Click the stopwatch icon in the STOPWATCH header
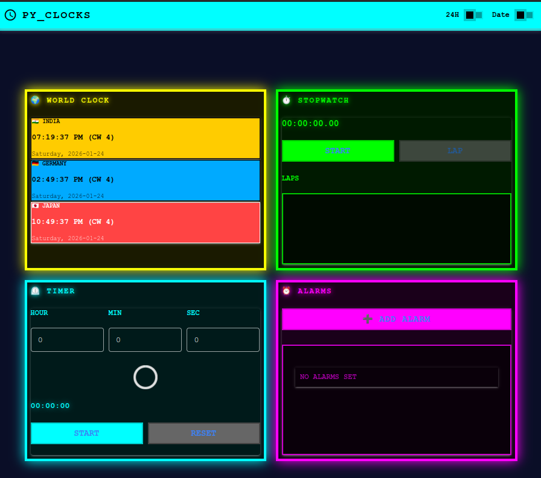This screenshot has width=541, height=478. point(286,100)
